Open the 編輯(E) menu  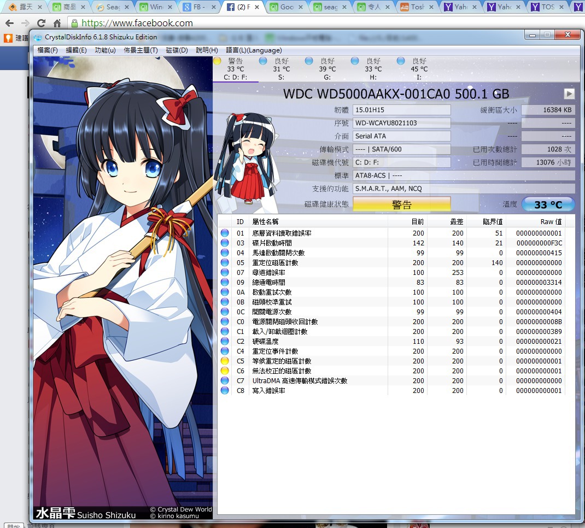76,50
